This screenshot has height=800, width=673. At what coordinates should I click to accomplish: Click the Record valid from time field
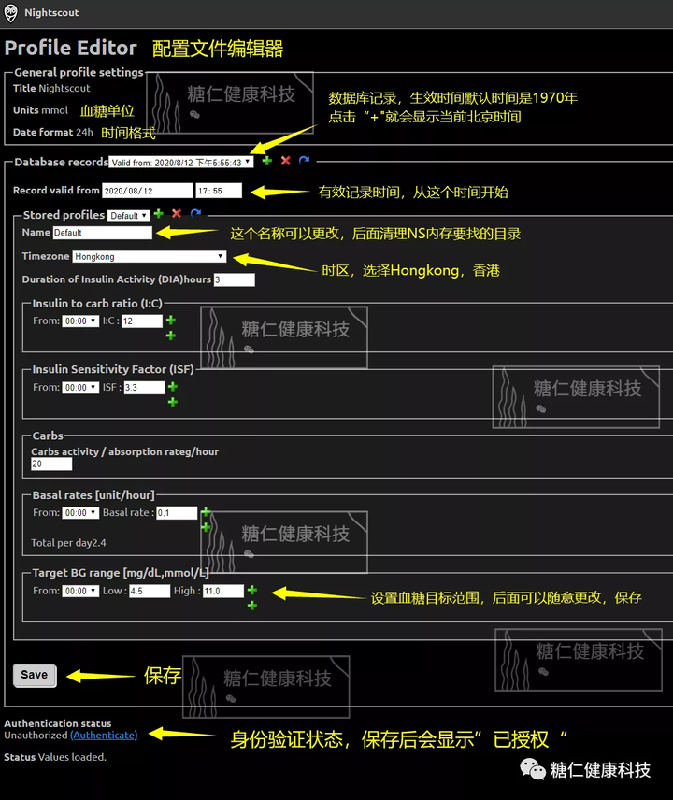coord(219,191)
